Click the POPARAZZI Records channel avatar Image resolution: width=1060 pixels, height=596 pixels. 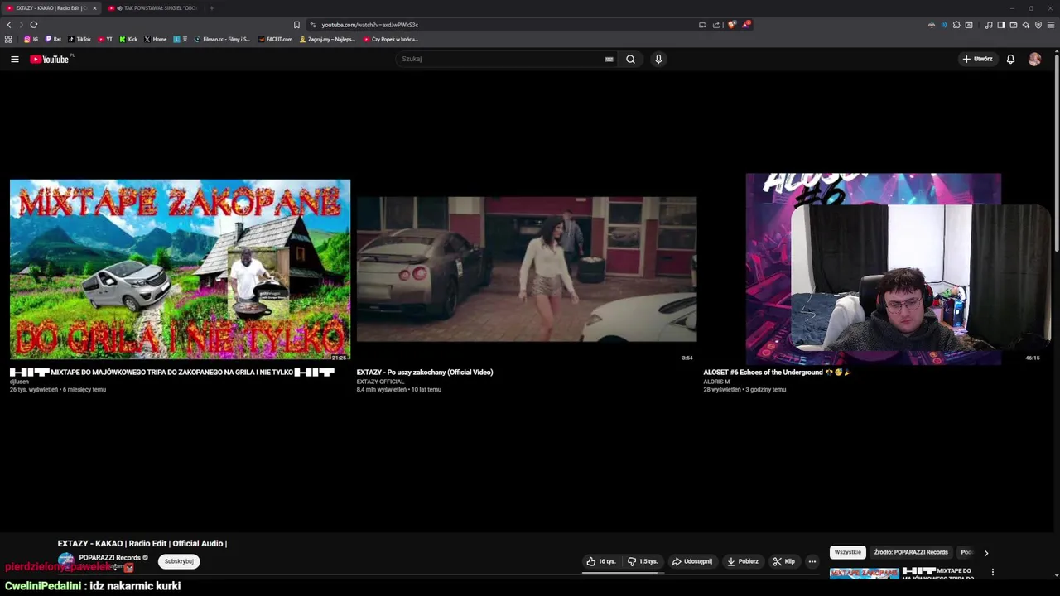click(66, 560)
